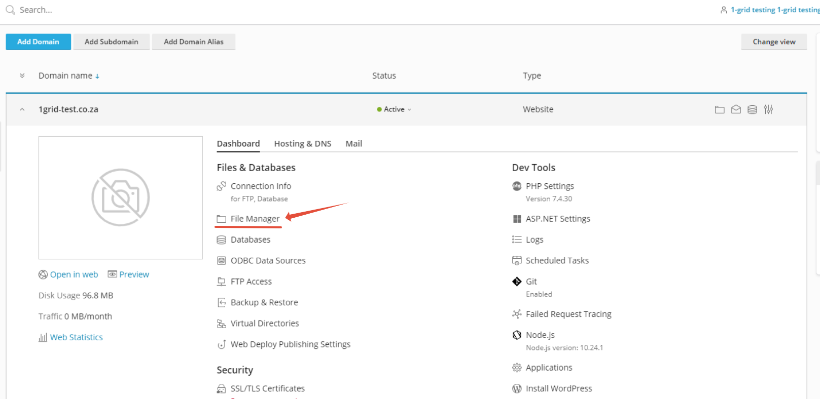Click the Logs list icon
The height and width of the screenshot is (399, 820).
click(x=517, y=240)
